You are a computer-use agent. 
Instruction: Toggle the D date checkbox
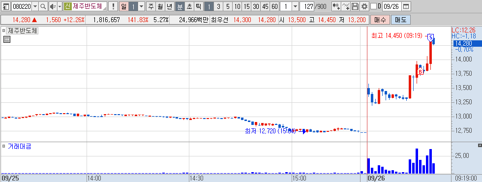click(x=373, y=6)
